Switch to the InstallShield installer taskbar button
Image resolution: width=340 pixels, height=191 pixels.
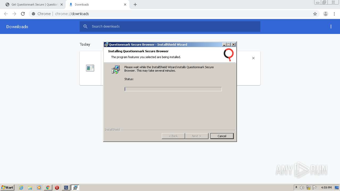pos(75,188)
